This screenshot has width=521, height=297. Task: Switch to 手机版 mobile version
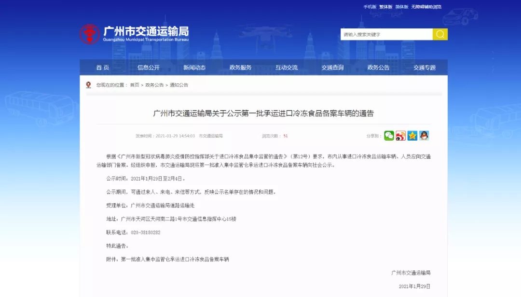point(370,7)
